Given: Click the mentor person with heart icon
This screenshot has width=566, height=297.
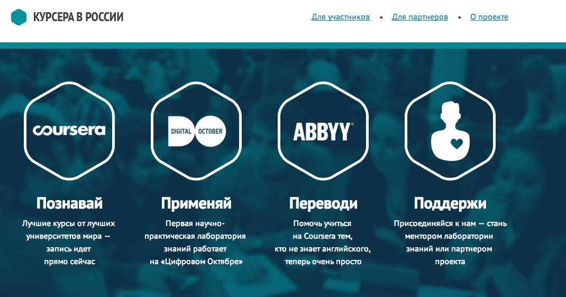Looking at the screenshot, I should pyautogui.click(x=450, y=131).
